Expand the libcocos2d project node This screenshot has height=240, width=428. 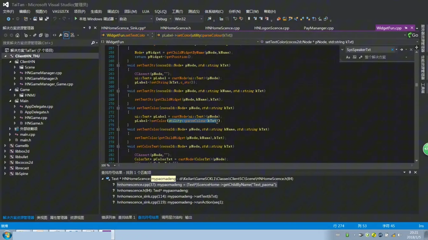coord(5,163)
